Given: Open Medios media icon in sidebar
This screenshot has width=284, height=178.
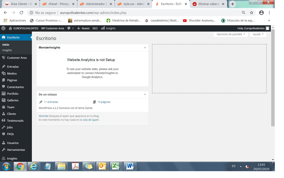Looking at the screenshot, I should [x=3, y=73].
